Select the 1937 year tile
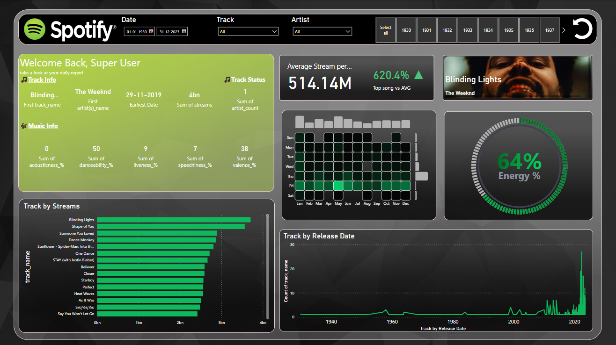Viewport: 616px width, 345px height. [550, 30]
